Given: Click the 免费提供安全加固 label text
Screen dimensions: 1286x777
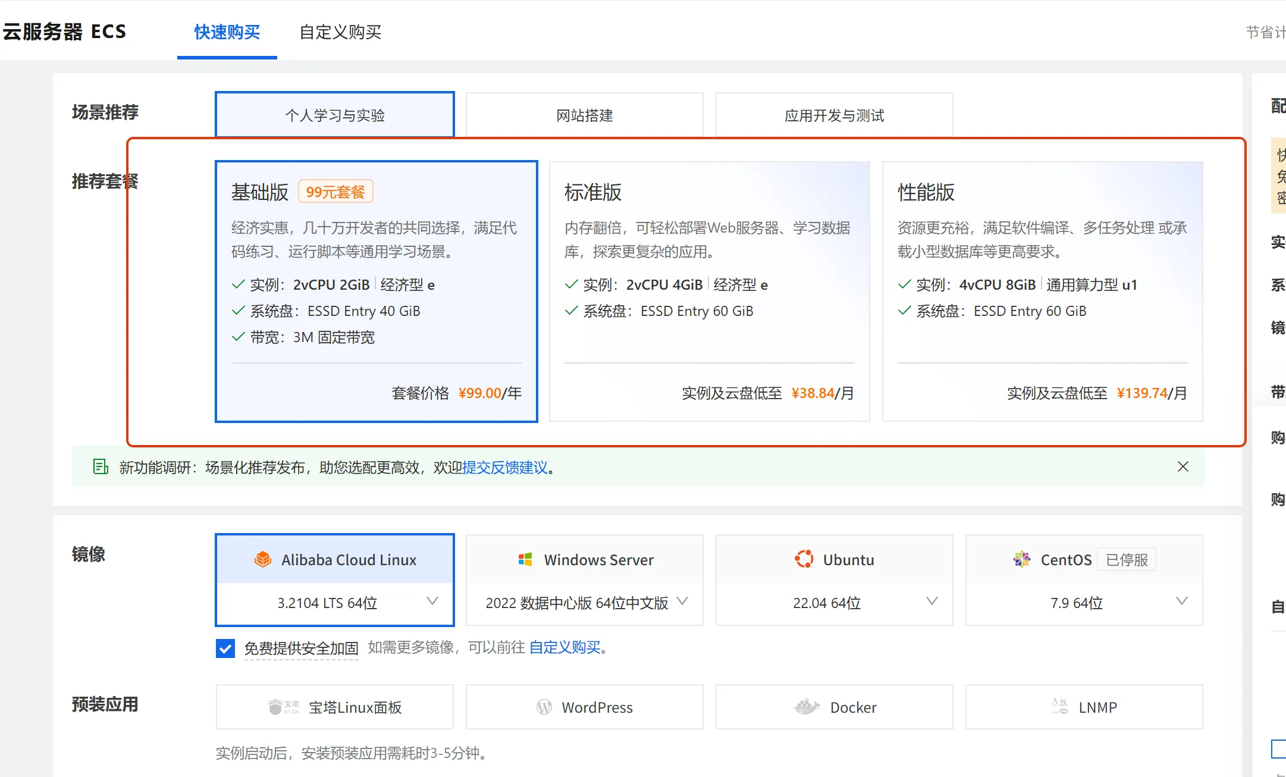Looking at the screenshot, I should [x=302, y=648].
